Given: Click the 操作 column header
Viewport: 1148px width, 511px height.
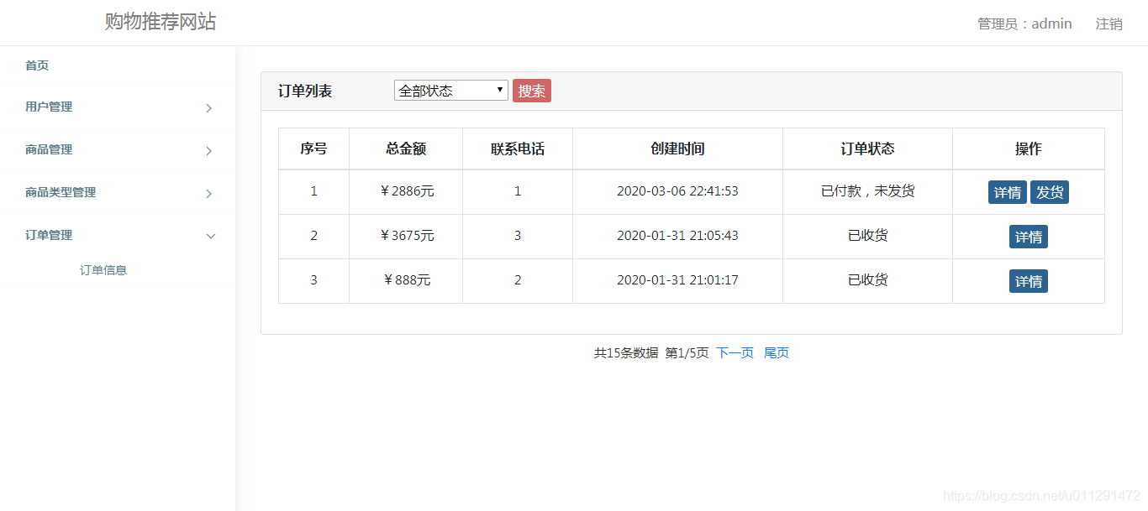Looking at the screenshot, I should [1029, 149].
